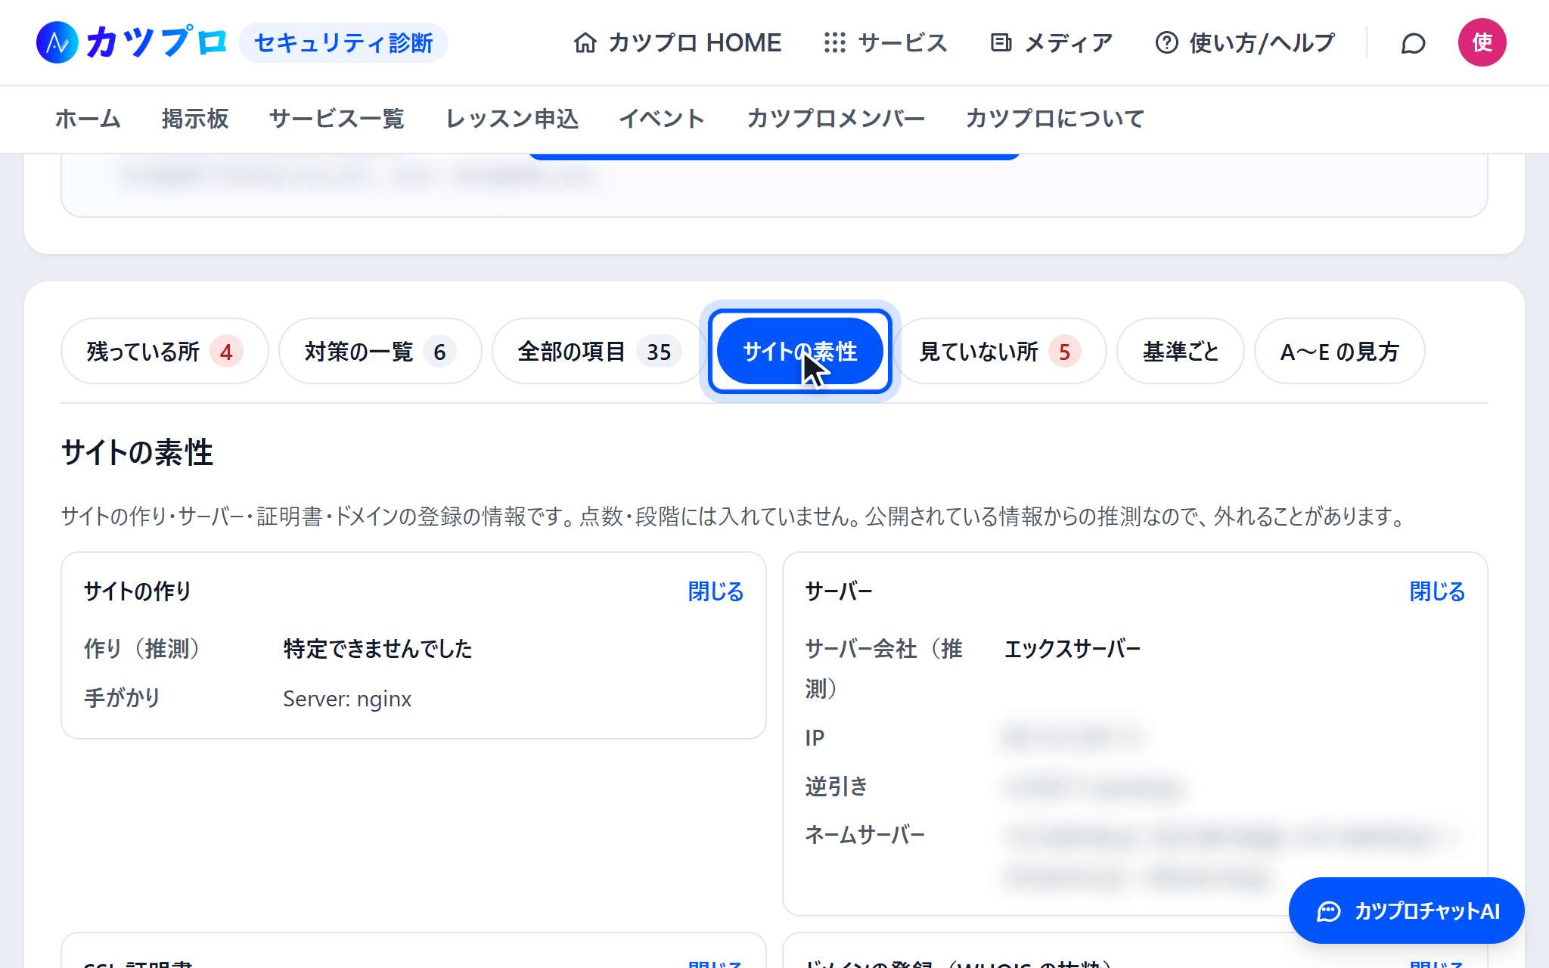This screenshot has height=968, width=1549.
Task: Click the question mark help icon
Action: (x=1166, y=42)
